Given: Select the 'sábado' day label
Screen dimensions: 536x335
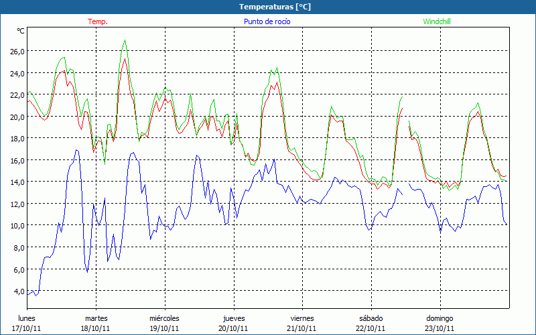Looking at the screenshot, I should point(371,318).
